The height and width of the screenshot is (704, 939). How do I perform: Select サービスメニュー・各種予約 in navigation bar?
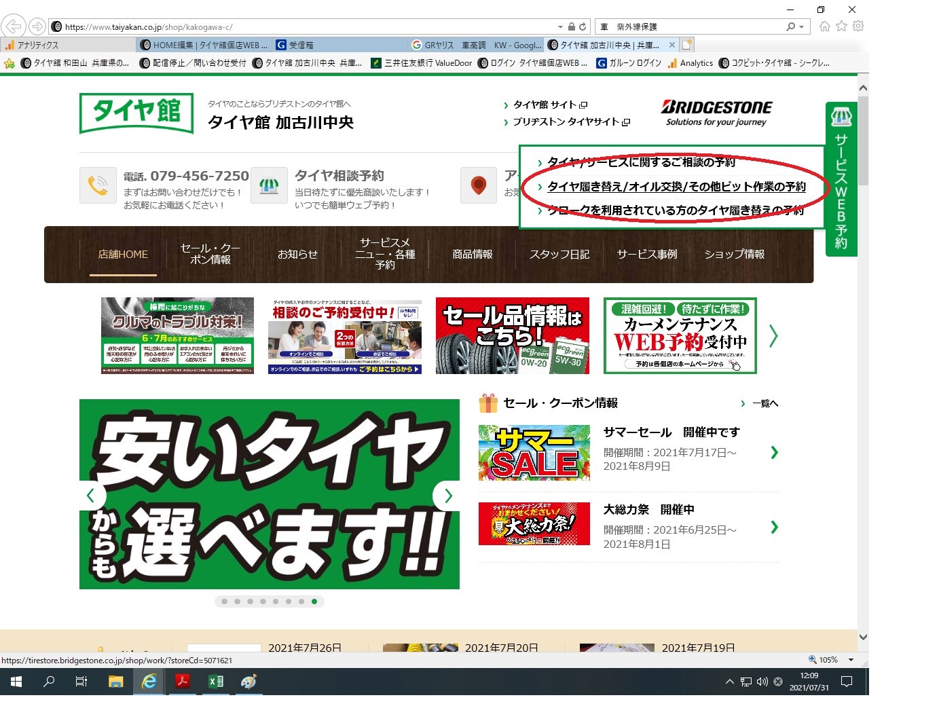coord(385,254)
